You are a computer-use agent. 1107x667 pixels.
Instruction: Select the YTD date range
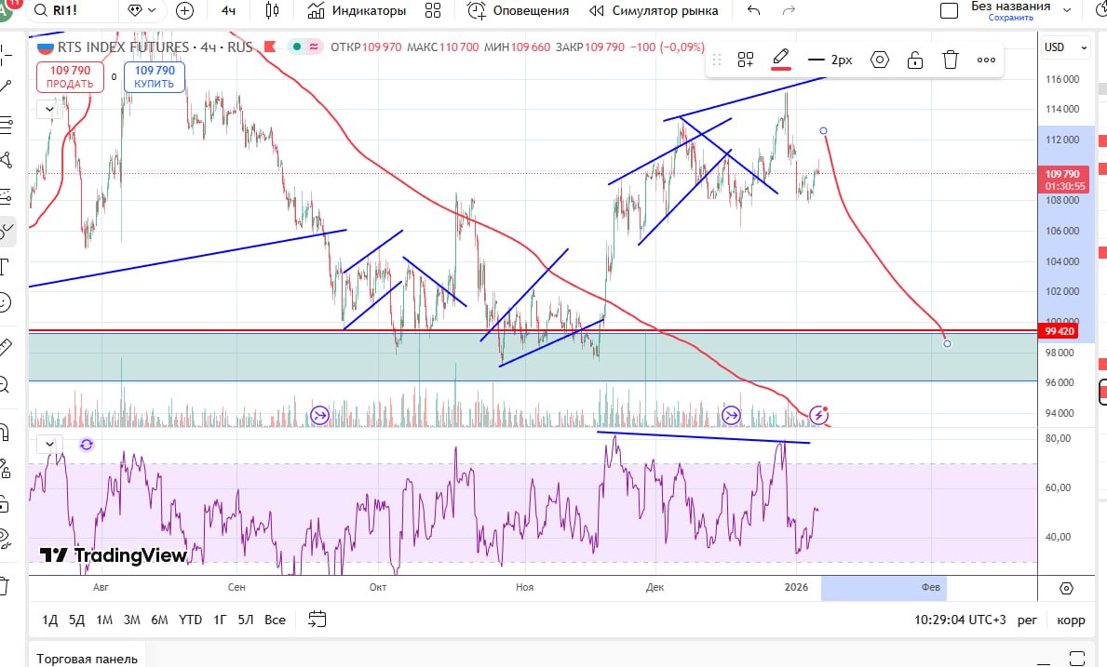(190, 620)
